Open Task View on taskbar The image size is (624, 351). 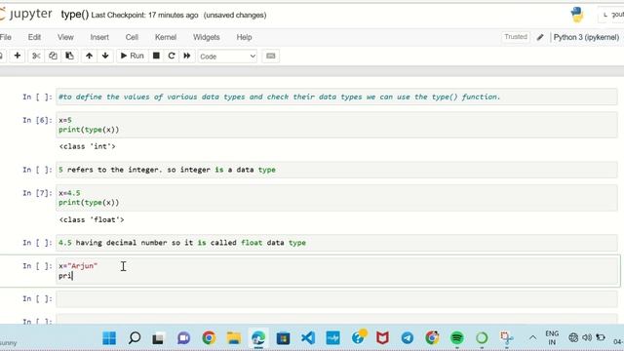[158, 338]
